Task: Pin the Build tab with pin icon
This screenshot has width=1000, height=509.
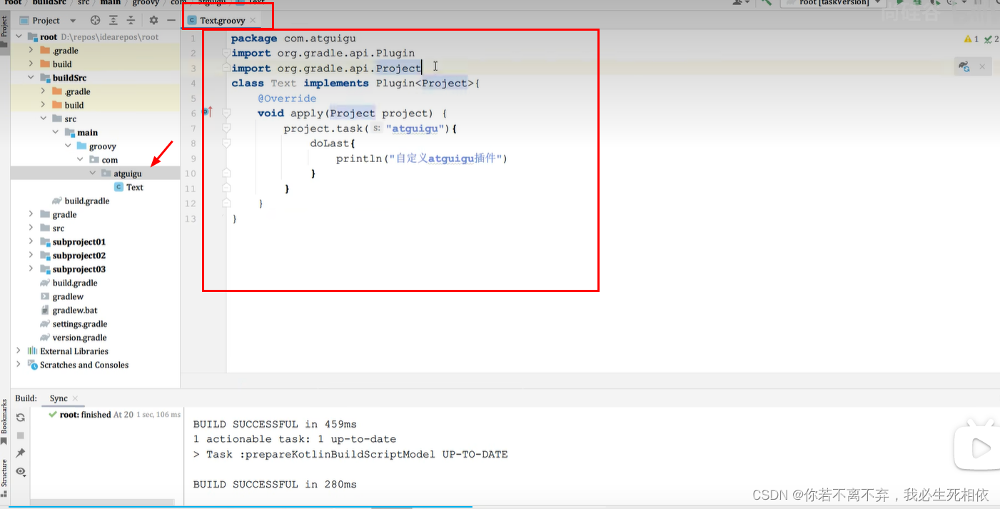Action: click(x=21, y=453)
